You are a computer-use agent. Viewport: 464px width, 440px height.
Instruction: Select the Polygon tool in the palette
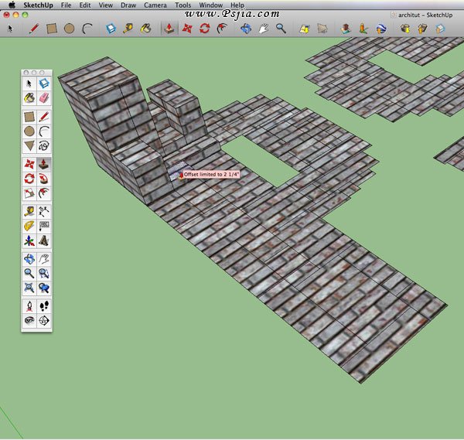point(29,145)
